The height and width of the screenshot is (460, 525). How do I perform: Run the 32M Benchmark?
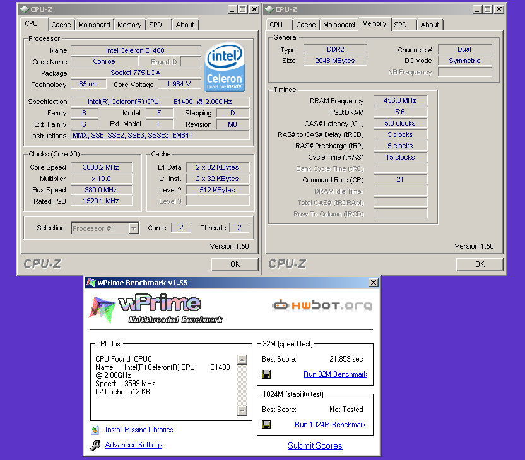[335, 374]
